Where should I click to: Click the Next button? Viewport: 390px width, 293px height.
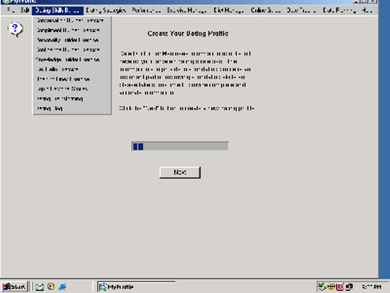180,172
